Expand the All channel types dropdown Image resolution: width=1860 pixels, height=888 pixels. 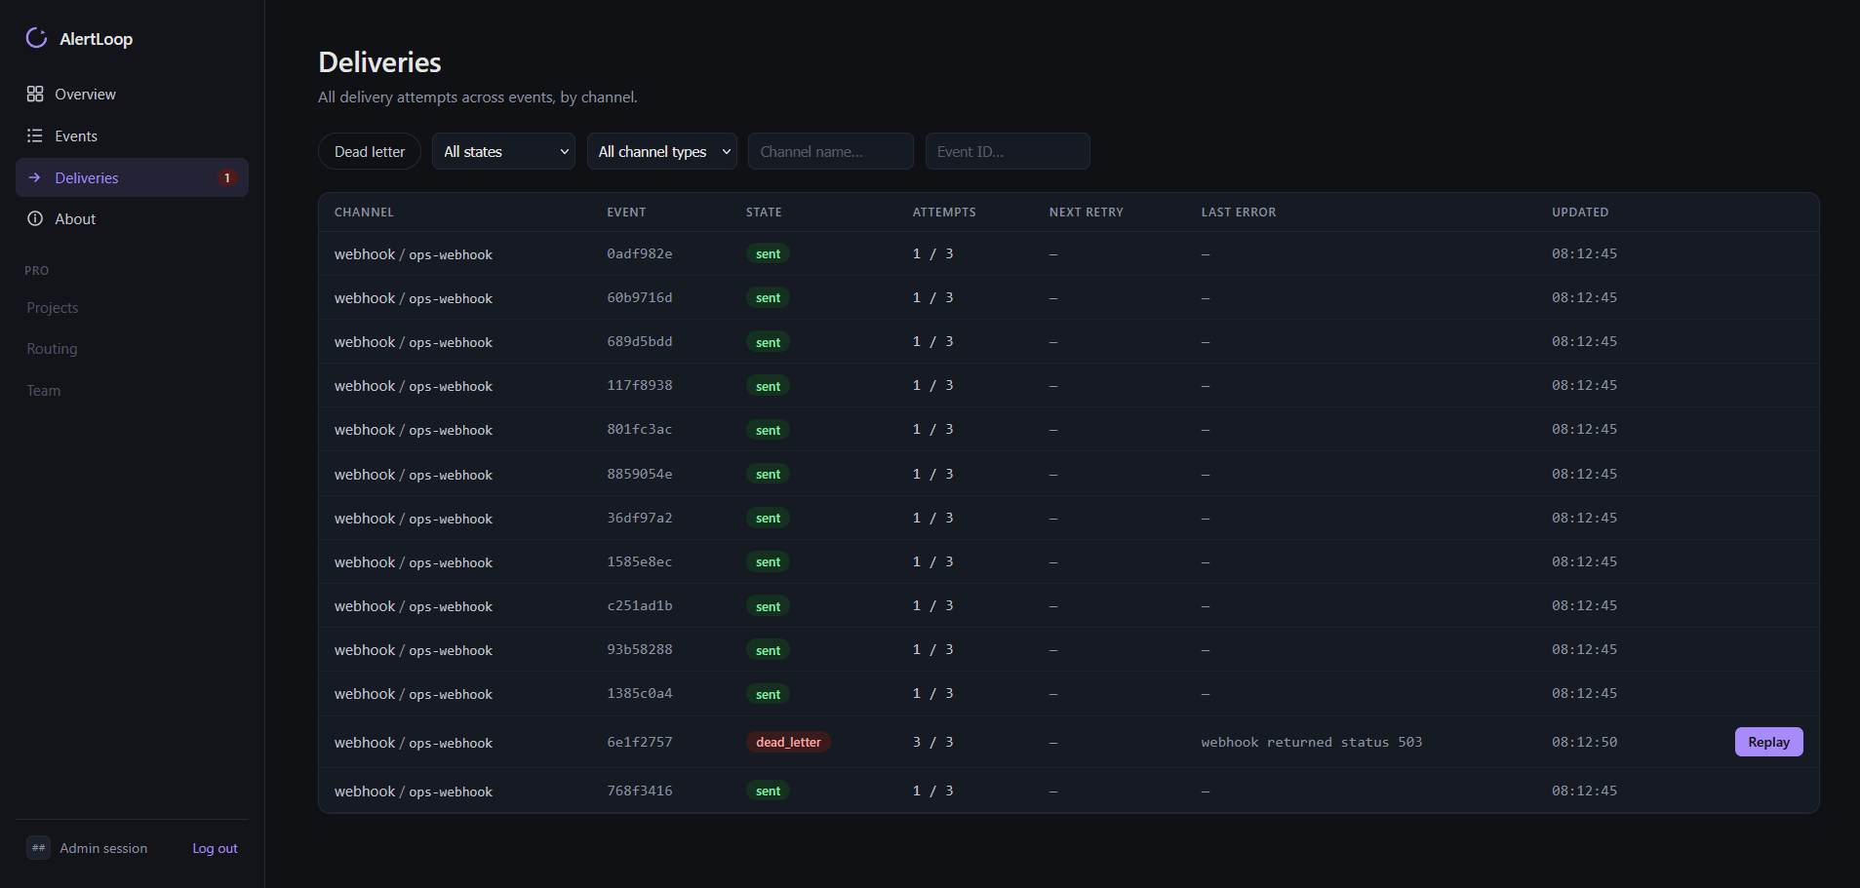662,151
